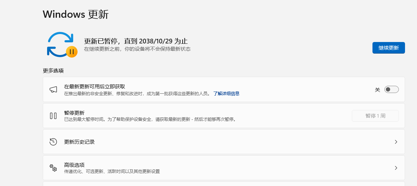This screenshot has width=417, height=186.
Task: Select the 已达到最大暂停时间 description
Action: (x=150, y=119)
